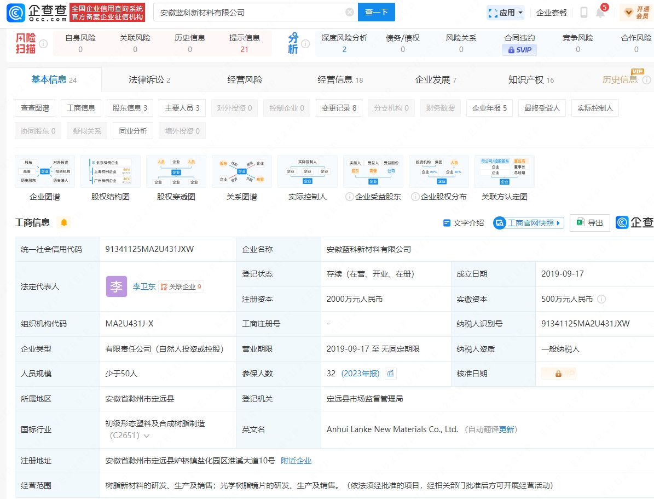Open the 企业受益股东 diagram thumbnail
The image size is (654, 499).
click(x=373, y=171)
